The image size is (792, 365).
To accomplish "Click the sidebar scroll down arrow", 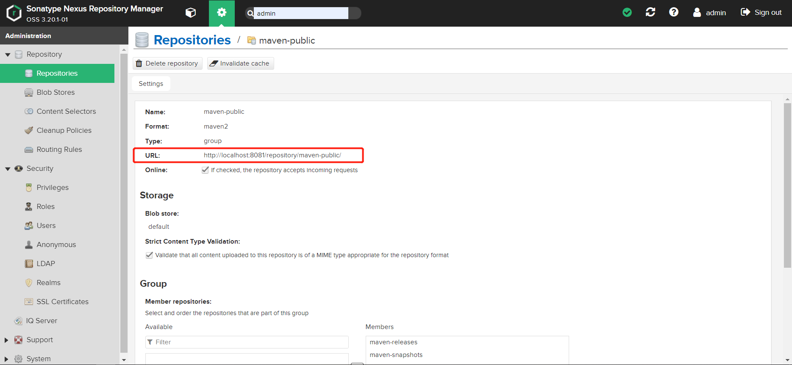I will pyautogui.click(x=124, y=360).
